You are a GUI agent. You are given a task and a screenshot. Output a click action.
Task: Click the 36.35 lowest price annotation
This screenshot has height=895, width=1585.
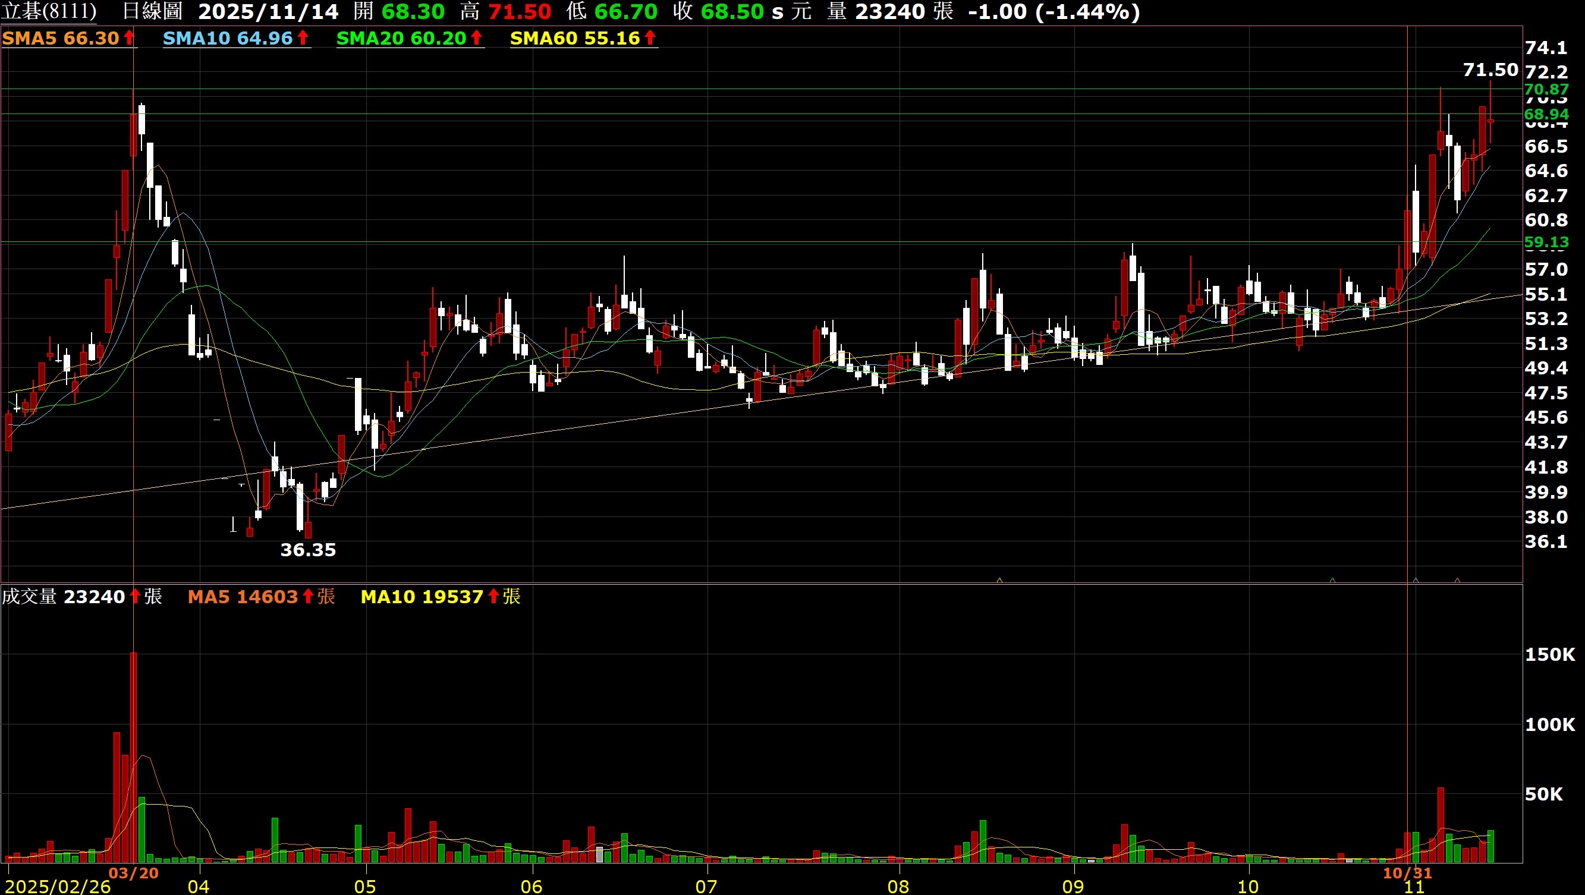tap(307, 549)
